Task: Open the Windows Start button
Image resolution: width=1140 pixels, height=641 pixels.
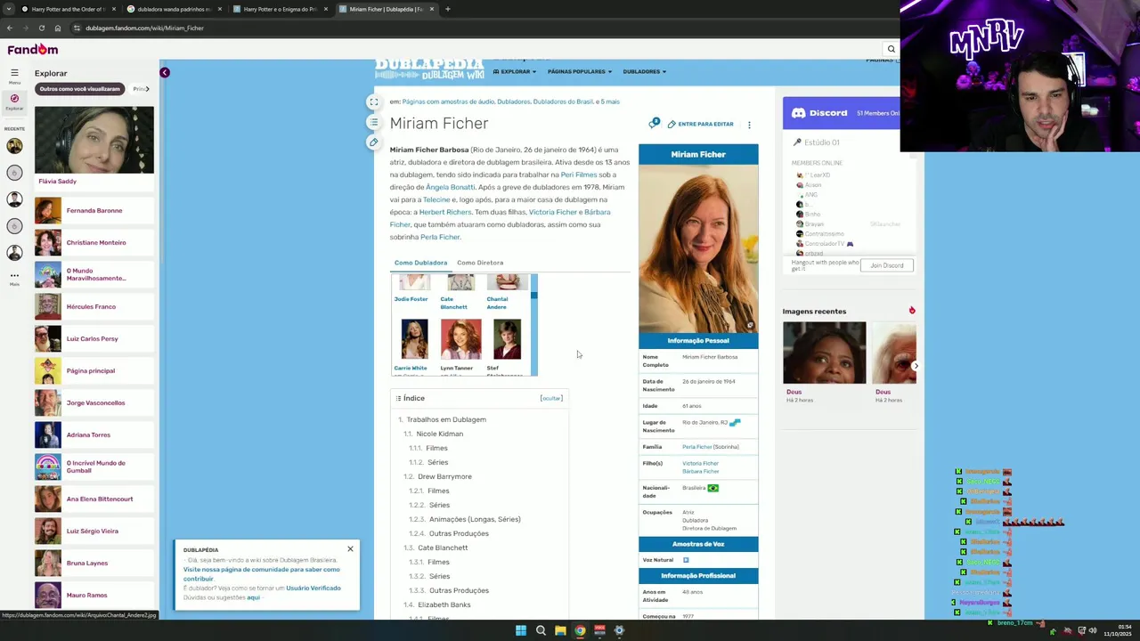Action: (521, 630)
